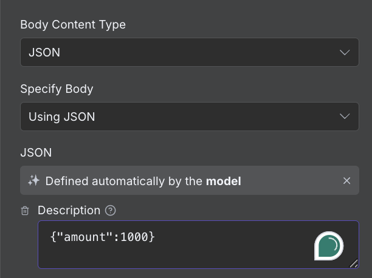Click the {"amount":1000} text in the field
Image resolution: width=372 pixels, height=278 pixels.
[102, 238]
